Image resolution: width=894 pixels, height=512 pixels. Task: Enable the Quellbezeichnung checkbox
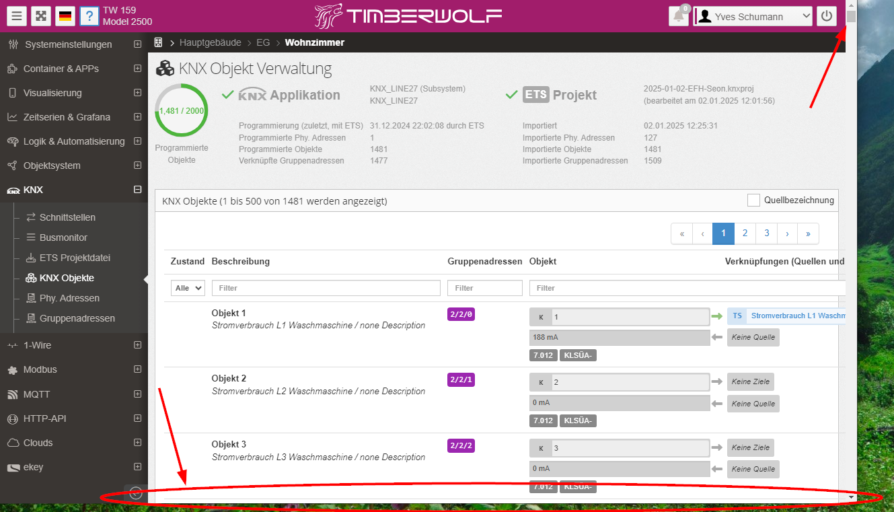[753, 200]
